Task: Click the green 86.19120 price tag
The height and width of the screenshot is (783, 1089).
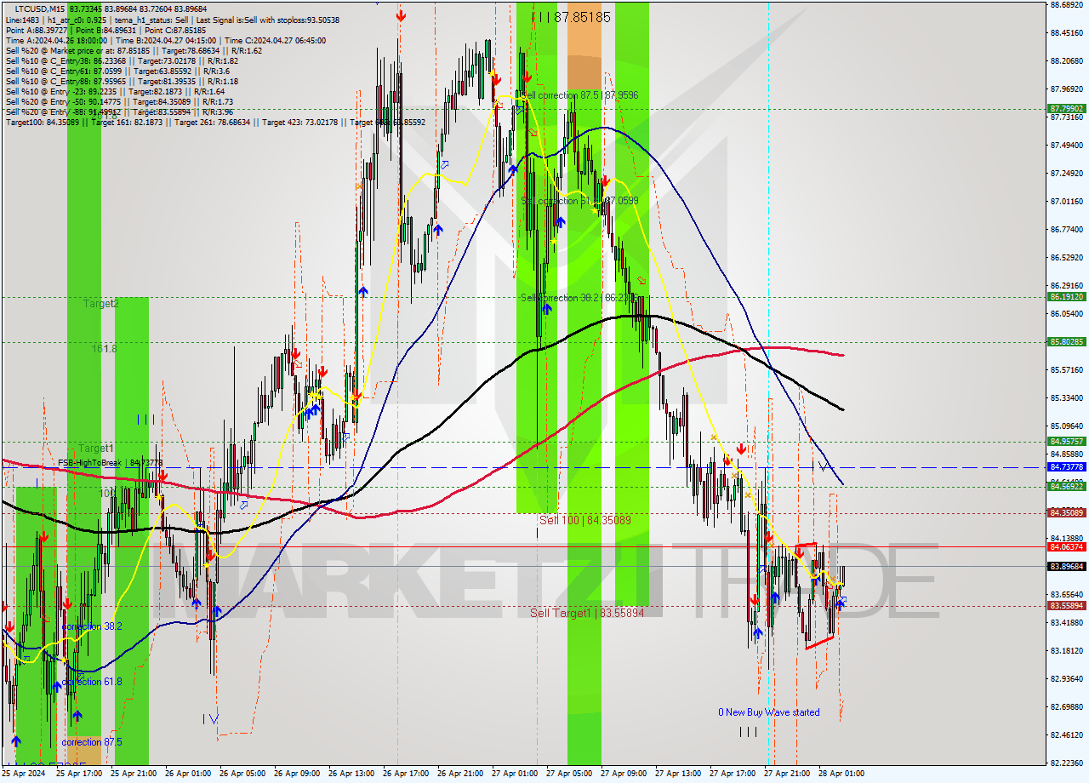Action: (x=1067, y=297)
